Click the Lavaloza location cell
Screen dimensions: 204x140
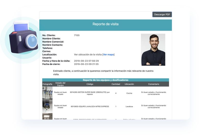point(129,106)
